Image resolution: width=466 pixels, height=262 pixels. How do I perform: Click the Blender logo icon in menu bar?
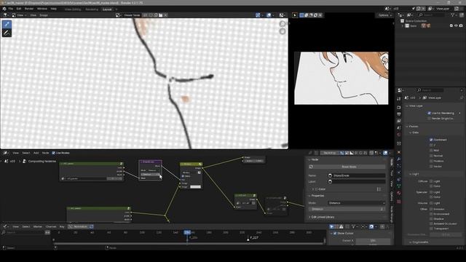4,9
